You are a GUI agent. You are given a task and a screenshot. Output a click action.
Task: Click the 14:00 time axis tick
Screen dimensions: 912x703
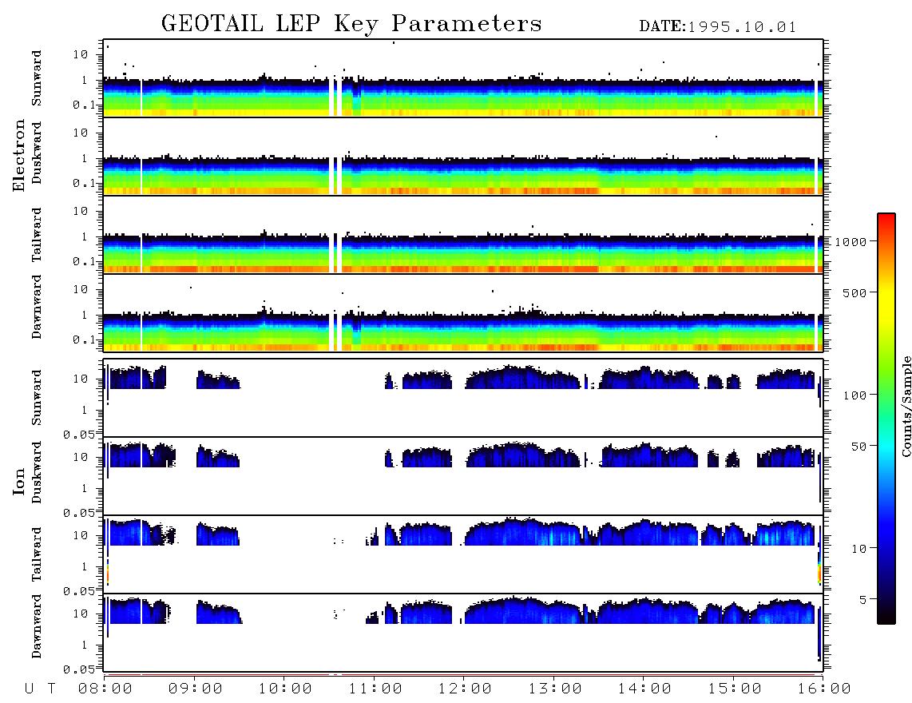[644, 689]
